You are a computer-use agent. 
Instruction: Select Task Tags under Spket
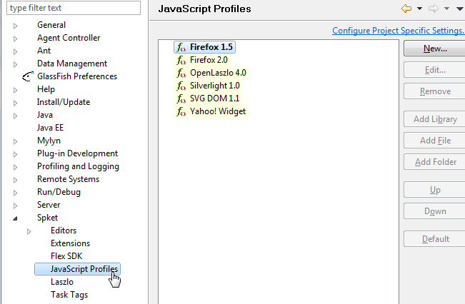pos(69,295)
